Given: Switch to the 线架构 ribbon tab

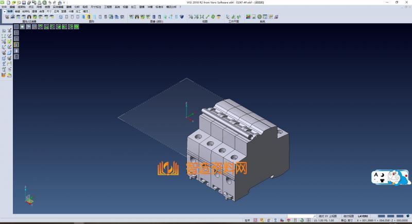Looking at the screenshot, I should (x=26, y=11).
